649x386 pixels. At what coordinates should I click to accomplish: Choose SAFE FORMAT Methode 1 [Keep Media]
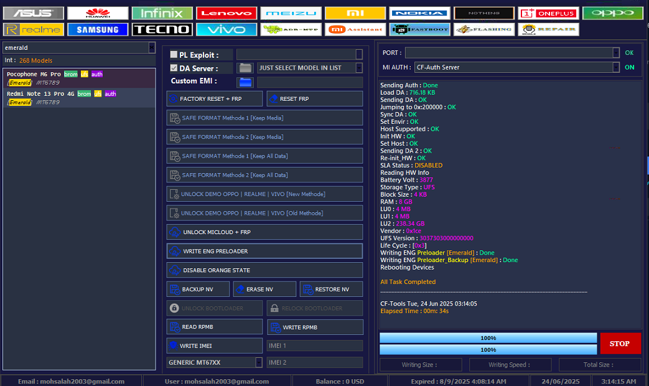(264, 118)
